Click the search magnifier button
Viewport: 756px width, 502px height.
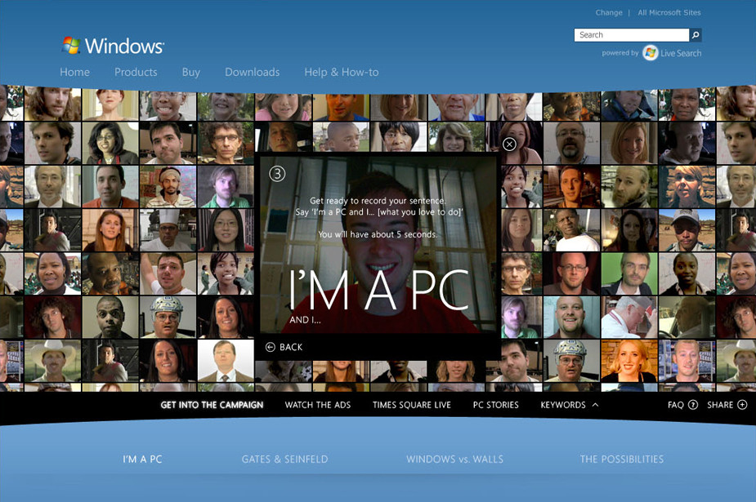696,34
